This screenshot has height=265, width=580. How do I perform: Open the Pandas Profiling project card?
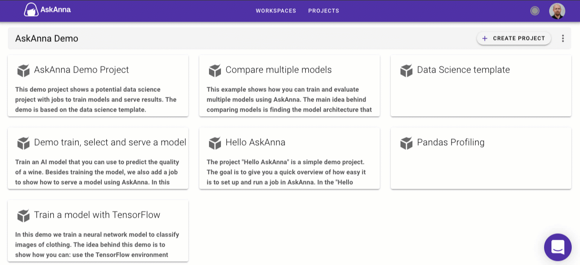[481, 158]
